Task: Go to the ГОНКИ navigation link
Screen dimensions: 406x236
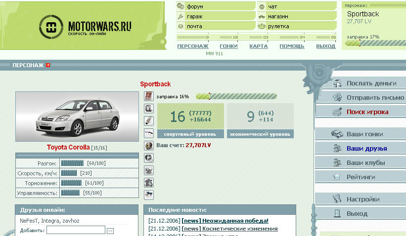Action: click(228, 46)
